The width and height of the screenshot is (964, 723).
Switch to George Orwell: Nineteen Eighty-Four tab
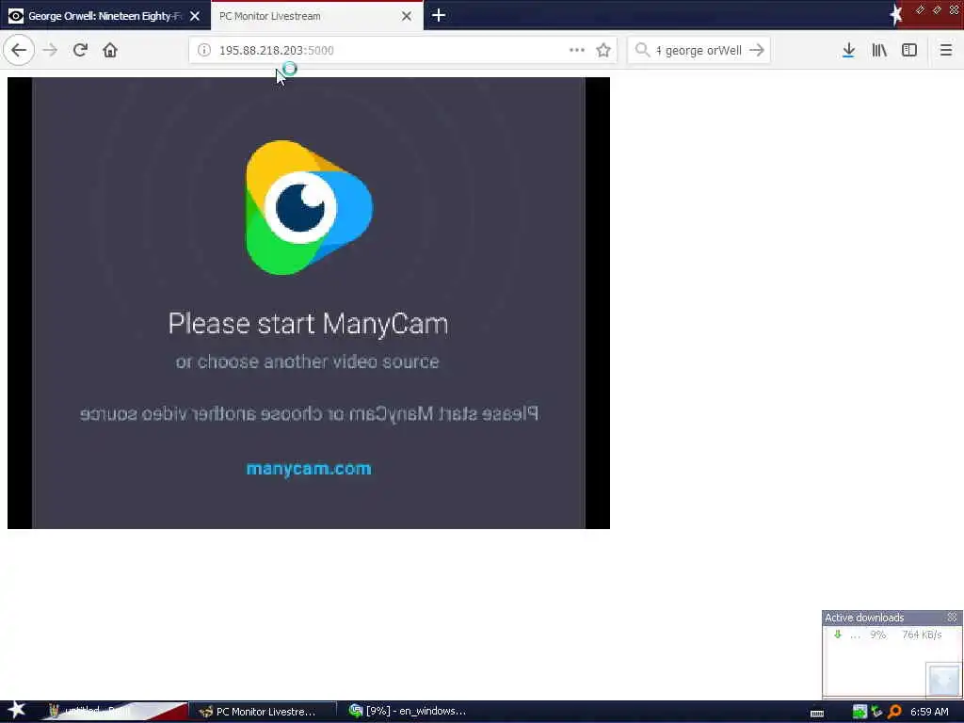pos(105,16)
